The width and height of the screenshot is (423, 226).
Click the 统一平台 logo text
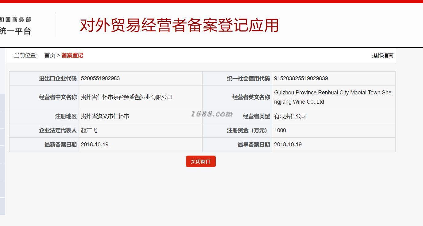click(15, 31)
